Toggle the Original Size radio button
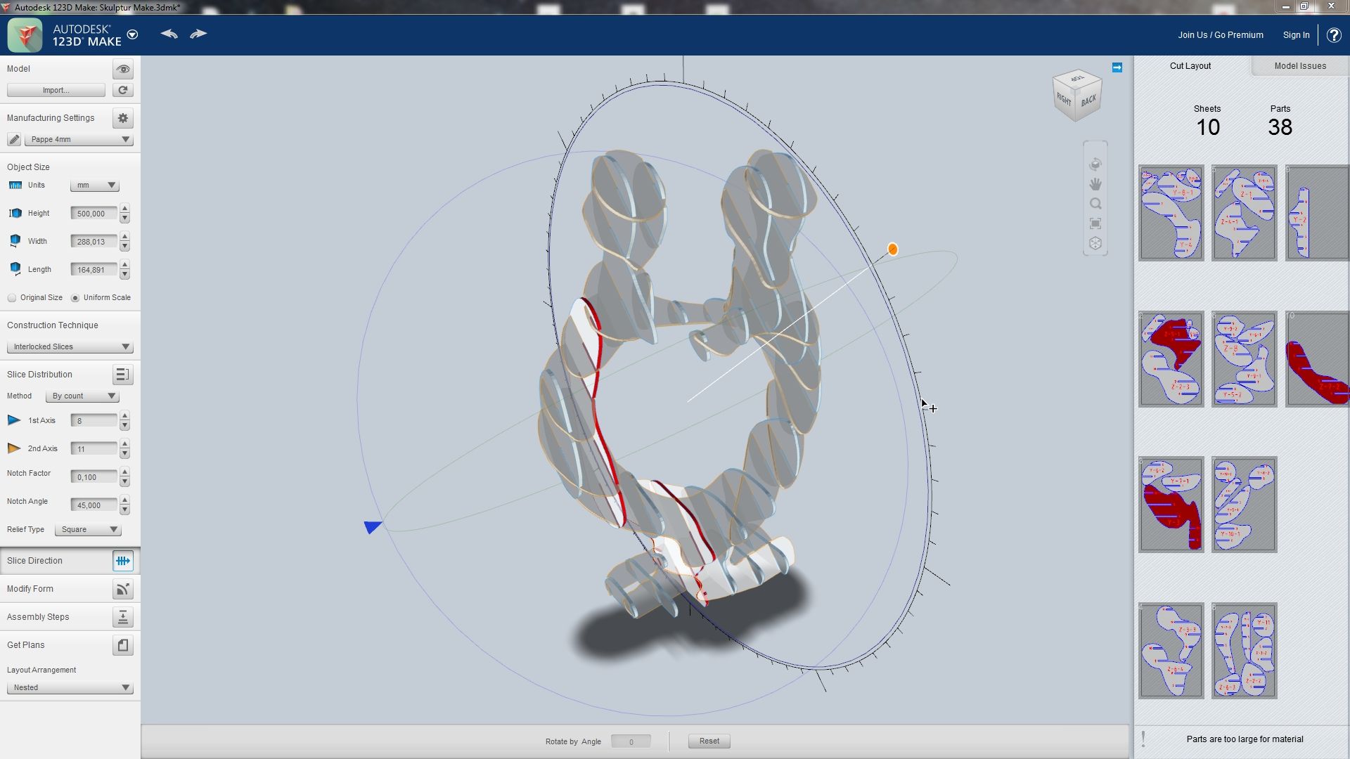This screenshot has height=759, width=1350. click(12, 297)
